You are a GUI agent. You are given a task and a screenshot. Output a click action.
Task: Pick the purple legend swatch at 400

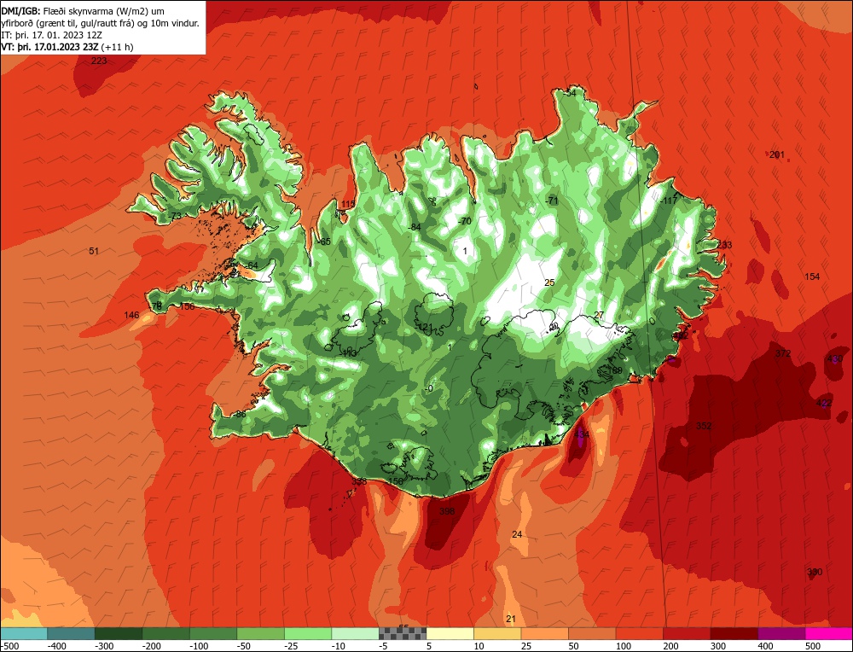[x=780, y=633]
